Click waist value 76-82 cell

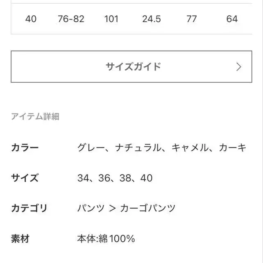[x=71, y=19]
